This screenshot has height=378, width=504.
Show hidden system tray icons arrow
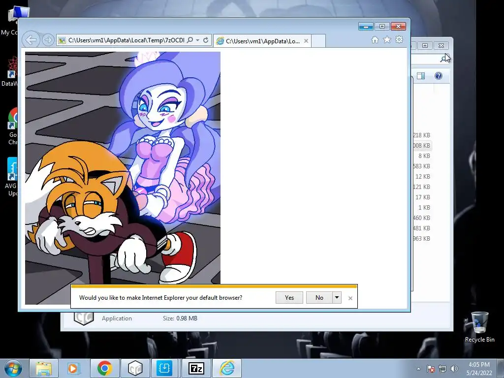click(418, 369)
